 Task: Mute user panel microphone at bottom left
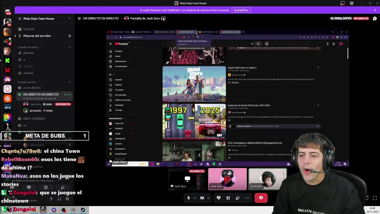[x=51, y=199]
